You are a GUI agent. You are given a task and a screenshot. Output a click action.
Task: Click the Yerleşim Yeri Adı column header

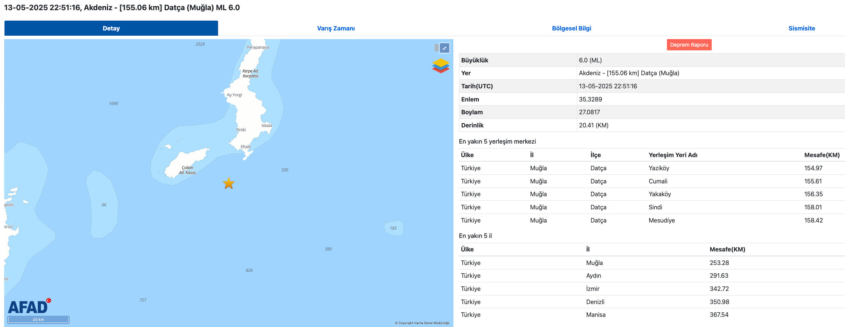tap(673, 155)
